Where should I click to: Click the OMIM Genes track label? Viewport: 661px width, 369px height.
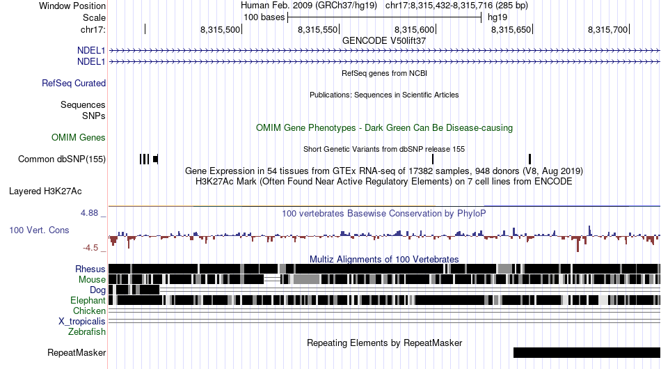79,137
